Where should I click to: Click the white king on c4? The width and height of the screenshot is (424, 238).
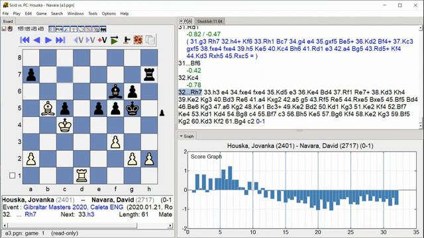tap(65, 125)
